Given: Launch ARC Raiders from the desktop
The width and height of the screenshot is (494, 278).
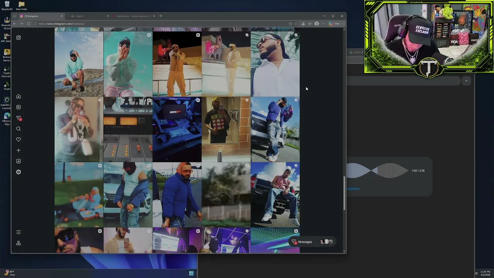Looking at the screenshot, I should click(x=7, y=37).
